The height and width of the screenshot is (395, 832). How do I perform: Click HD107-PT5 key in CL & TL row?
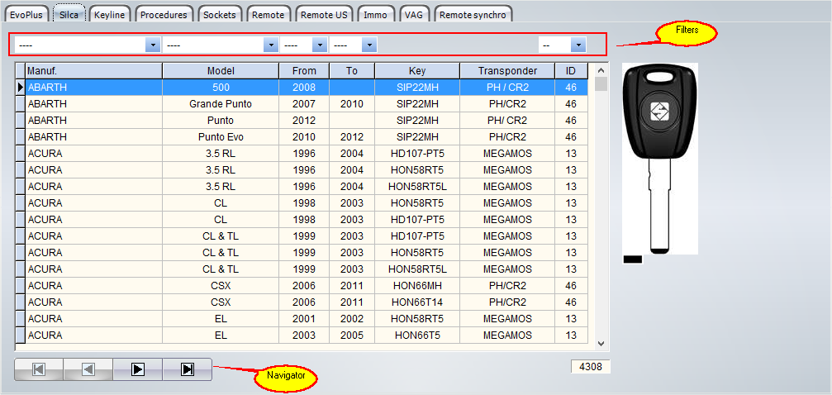pos(417,236)
